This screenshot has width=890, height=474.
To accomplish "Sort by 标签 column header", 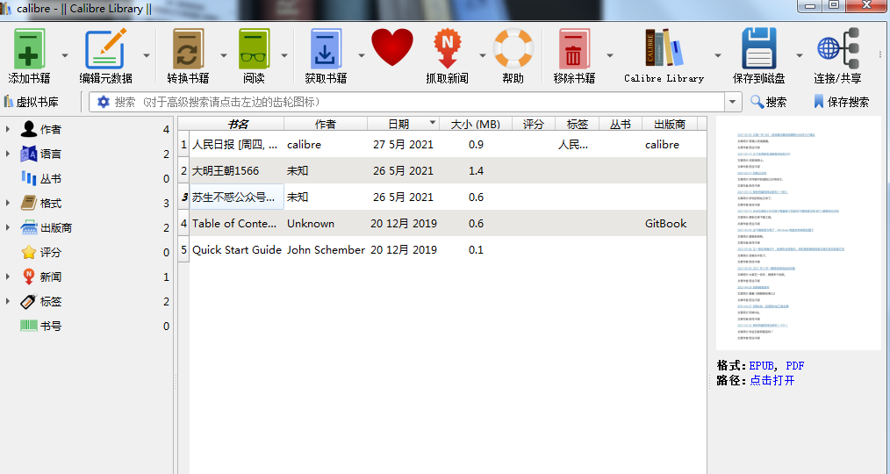I will pyautogui.click(x=577, y=124).
